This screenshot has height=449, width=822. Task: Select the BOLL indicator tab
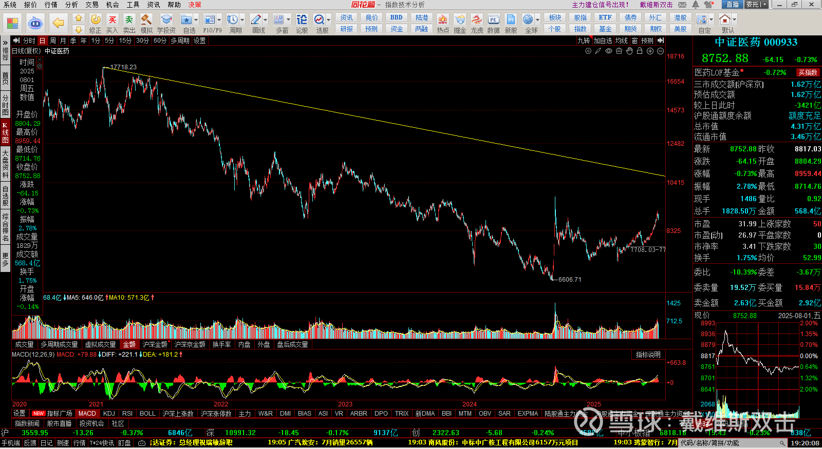(x=147, y=414)
